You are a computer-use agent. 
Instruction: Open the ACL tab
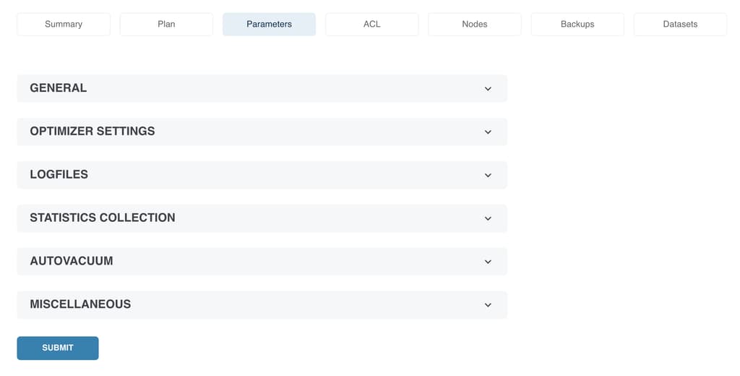point(372,24)
